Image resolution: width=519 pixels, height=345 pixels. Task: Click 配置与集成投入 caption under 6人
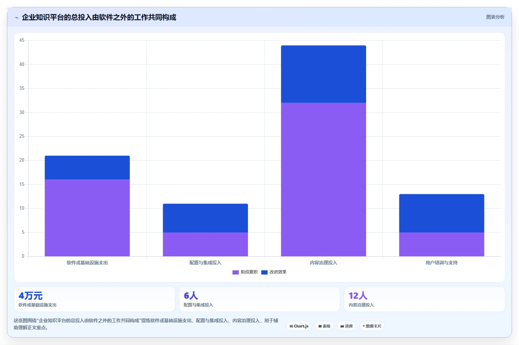(x=198, y=305)
